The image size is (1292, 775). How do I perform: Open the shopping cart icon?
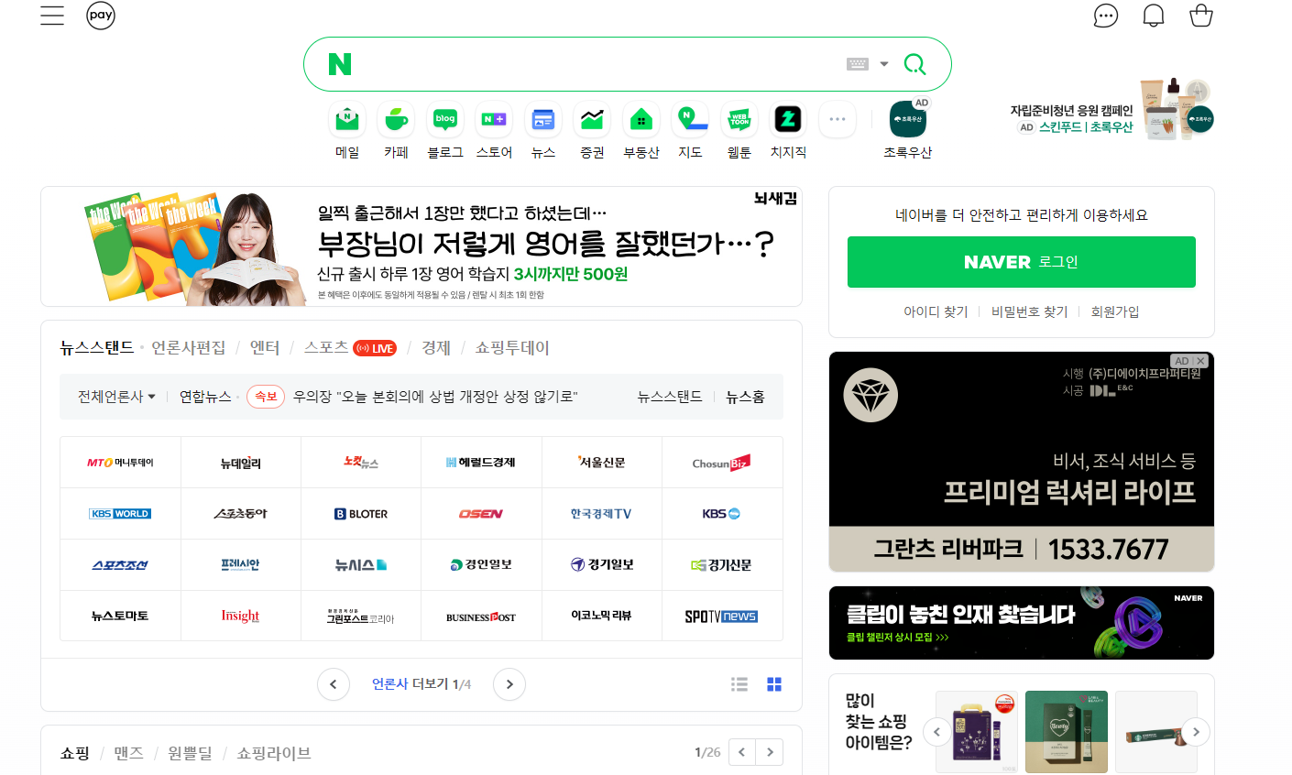[x=1201, y=16]
